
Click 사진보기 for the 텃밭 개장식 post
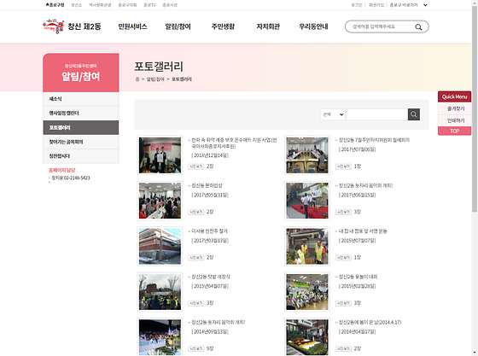click(x=196, y=303)
